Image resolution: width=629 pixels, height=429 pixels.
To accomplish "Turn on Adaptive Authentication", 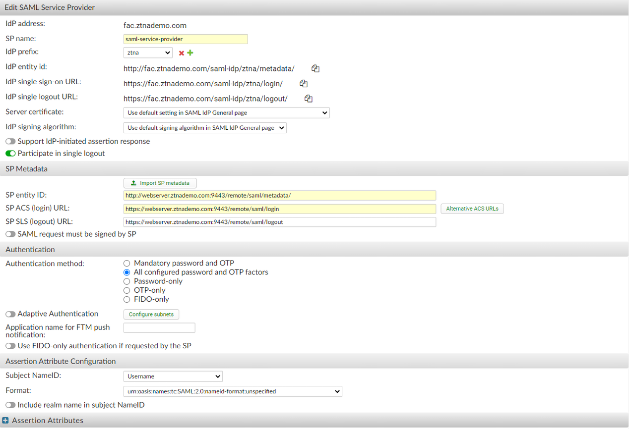I will click(x=10, y=314).
